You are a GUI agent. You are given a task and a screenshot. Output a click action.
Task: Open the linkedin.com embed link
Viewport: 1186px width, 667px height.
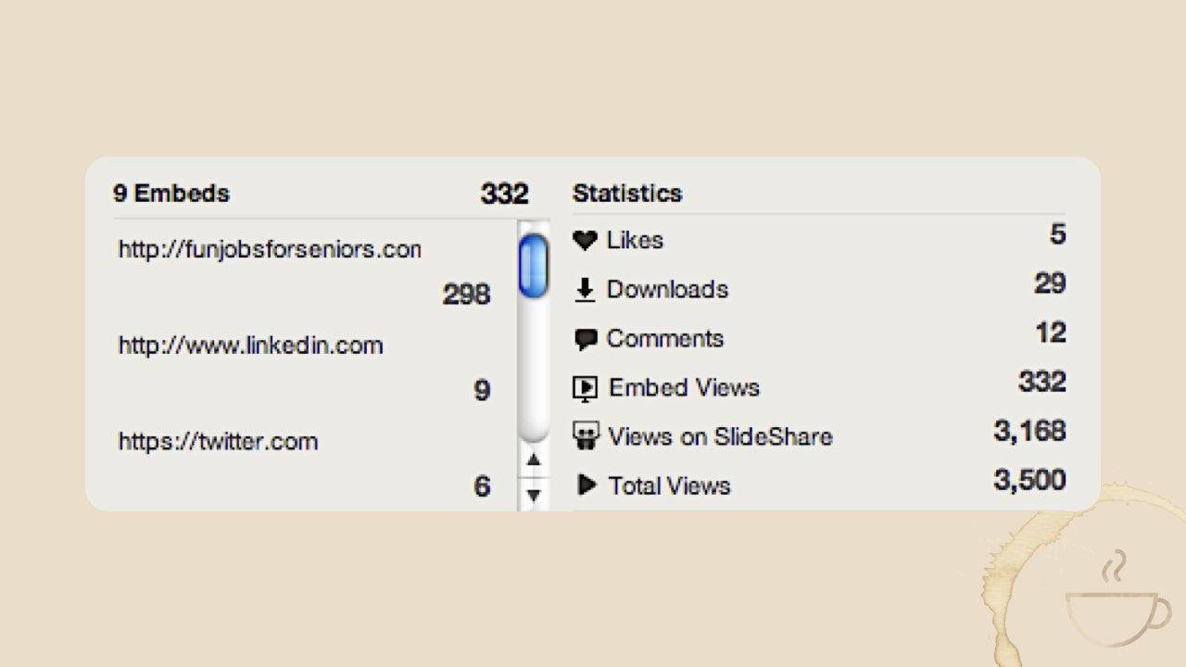(x=249, y=345)
